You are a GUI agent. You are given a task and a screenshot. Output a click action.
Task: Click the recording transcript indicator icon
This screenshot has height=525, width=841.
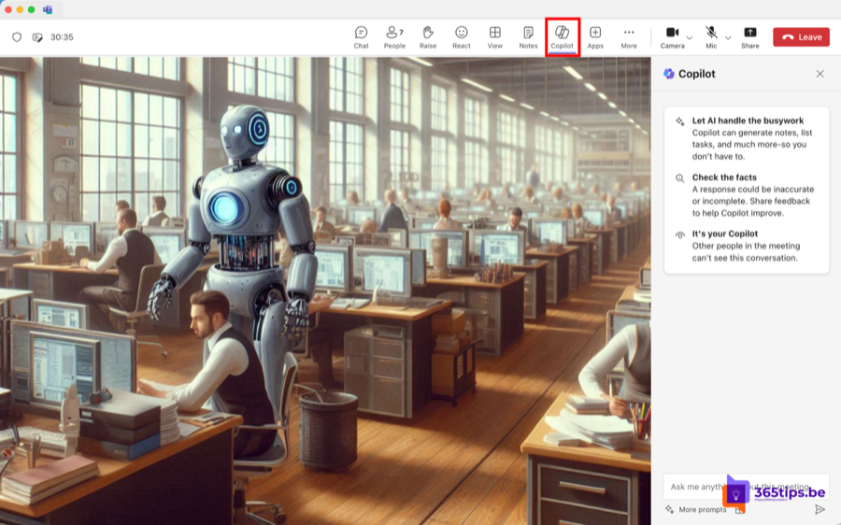[x=37, y=37]
